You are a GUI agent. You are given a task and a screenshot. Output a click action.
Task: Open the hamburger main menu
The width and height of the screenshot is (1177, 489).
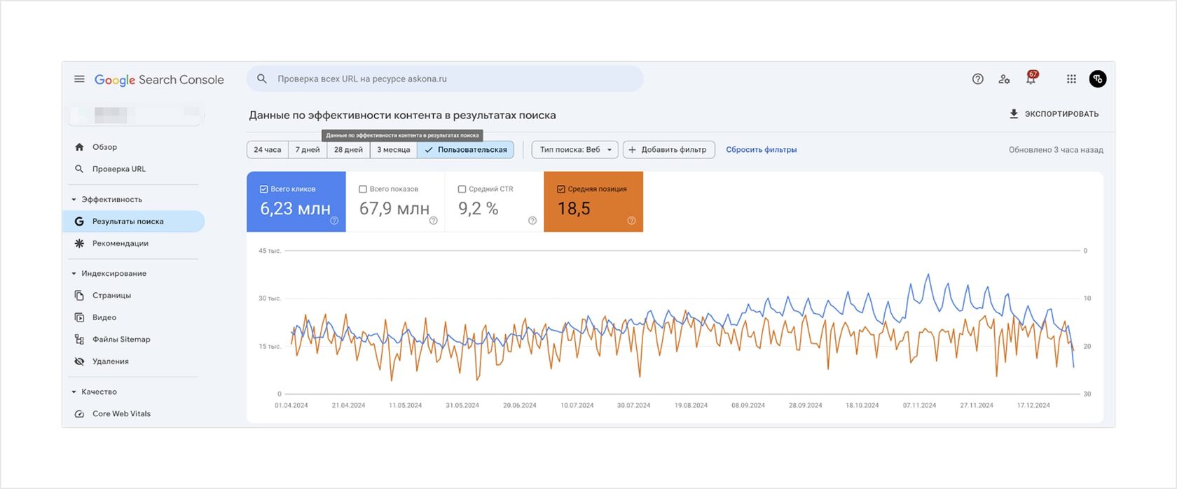(x=79, y=79)
